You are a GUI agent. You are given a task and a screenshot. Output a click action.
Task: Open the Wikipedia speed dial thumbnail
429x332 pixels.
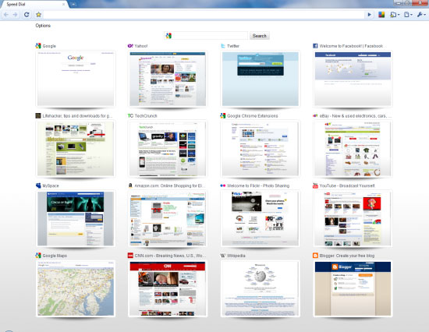(261, 289)
